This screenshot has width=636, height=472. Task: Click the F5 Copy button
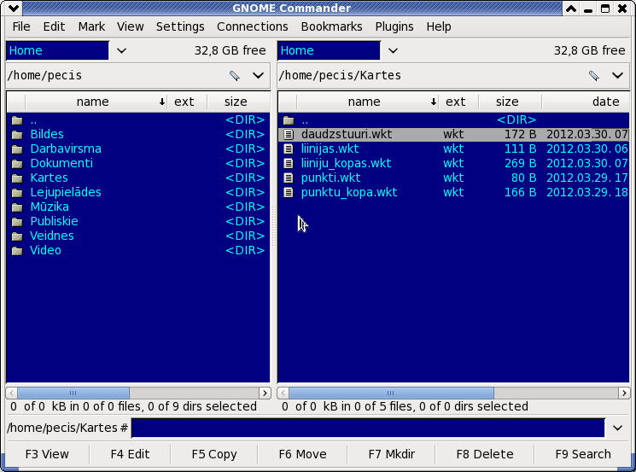point(213,454)
